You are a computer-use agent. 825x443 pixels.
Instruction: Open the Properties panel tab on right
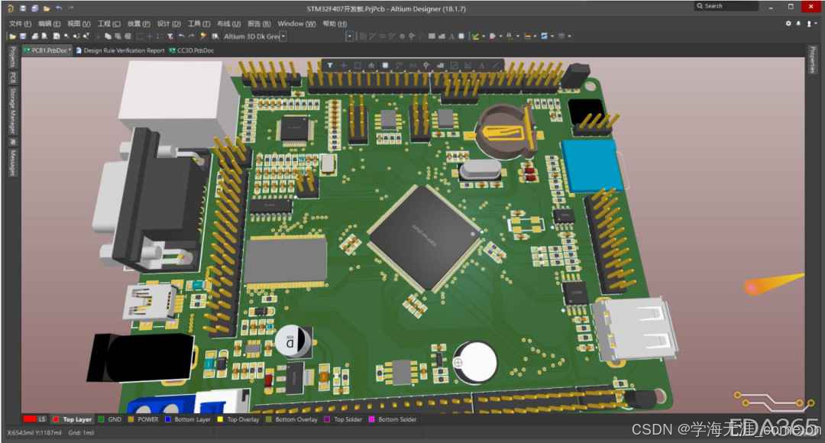[812, 60]
